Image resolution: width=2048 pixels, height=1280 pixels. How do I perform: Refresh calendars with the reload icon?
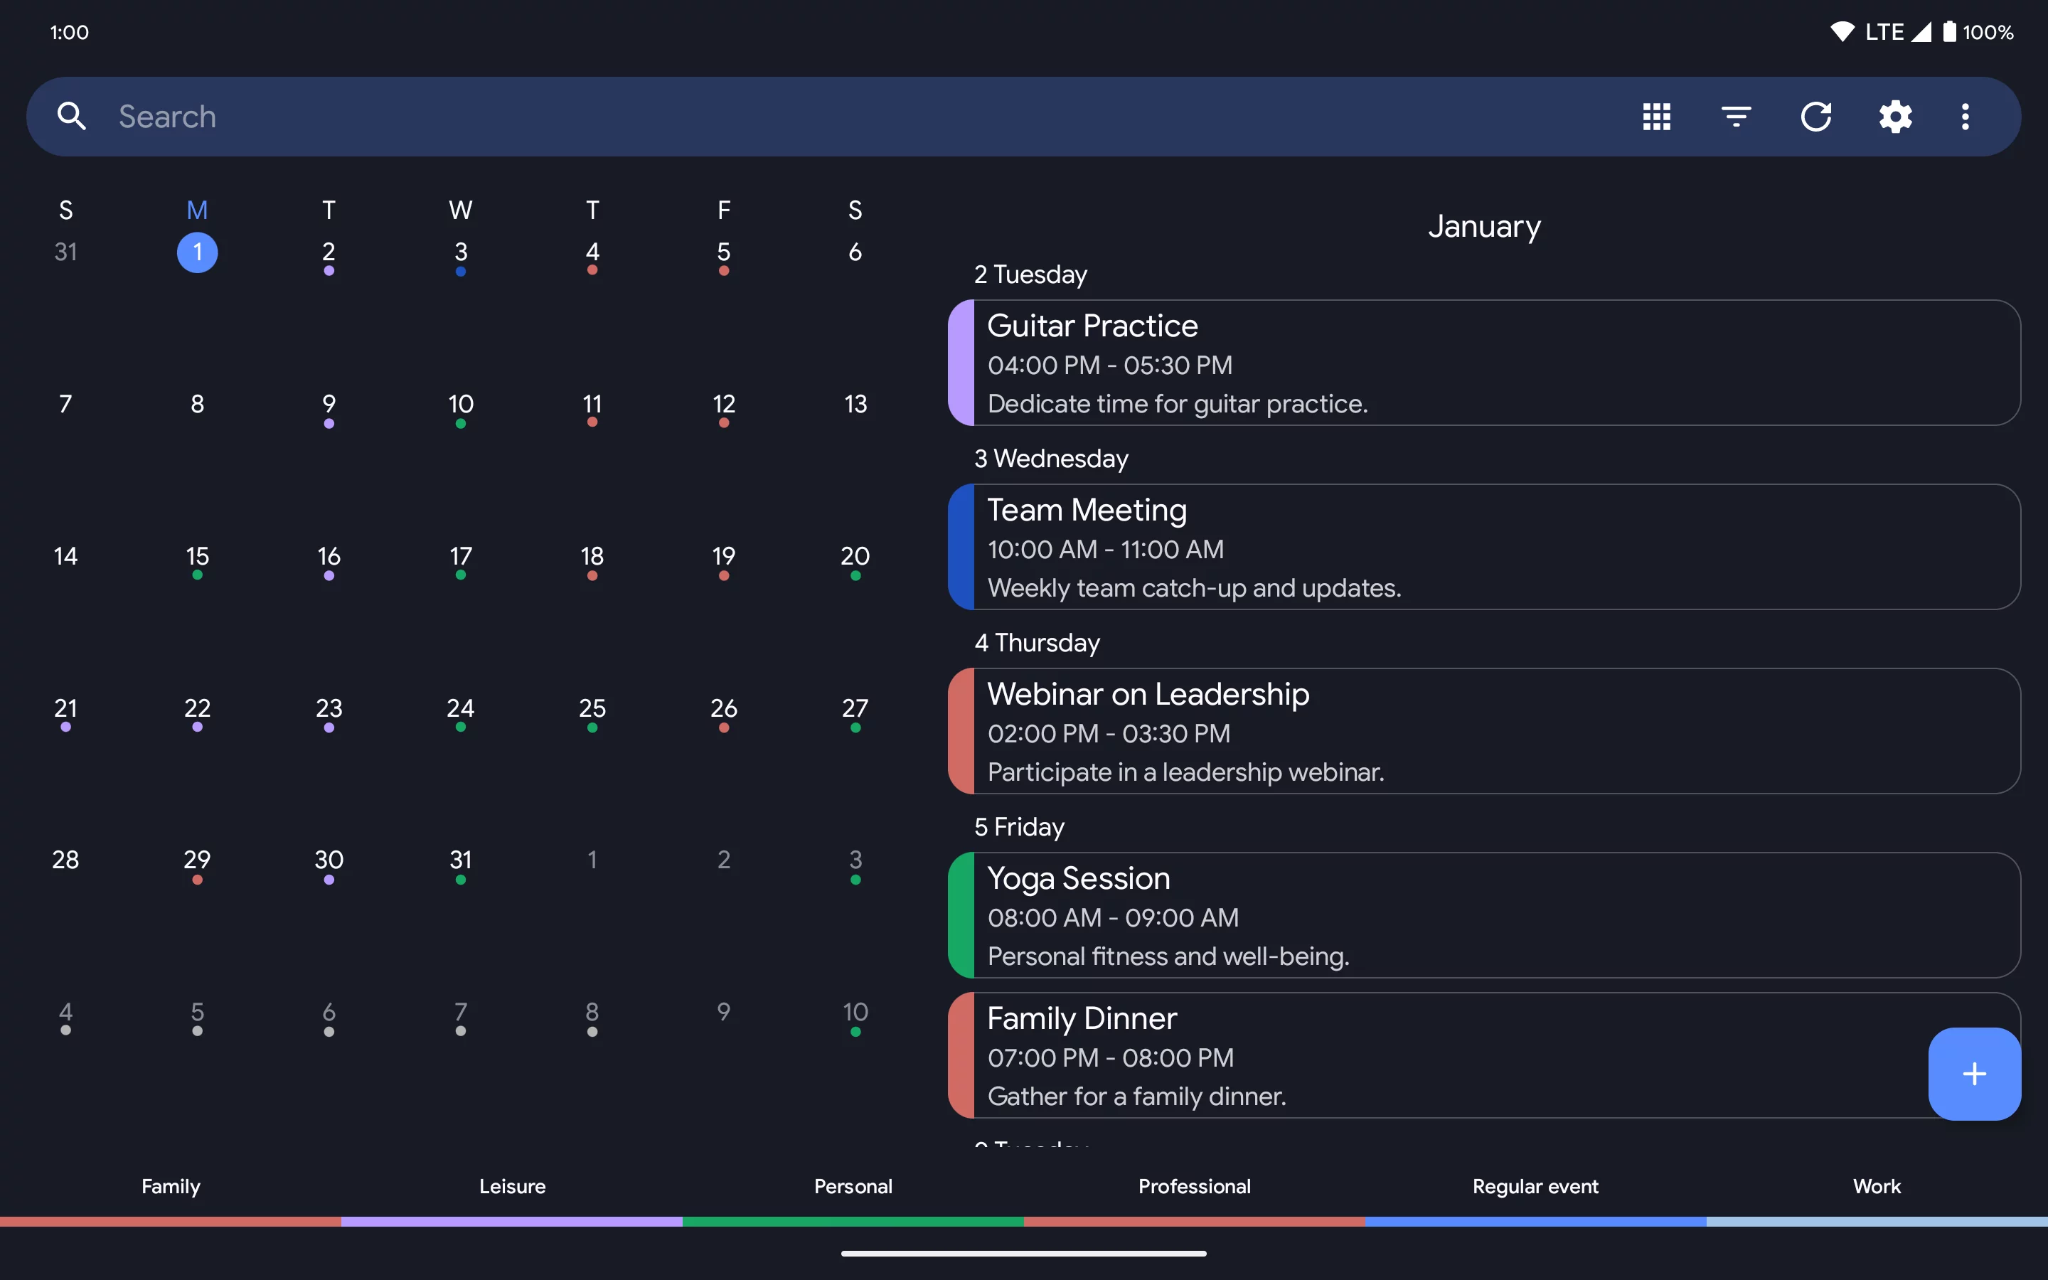[x=1815, y=116]
